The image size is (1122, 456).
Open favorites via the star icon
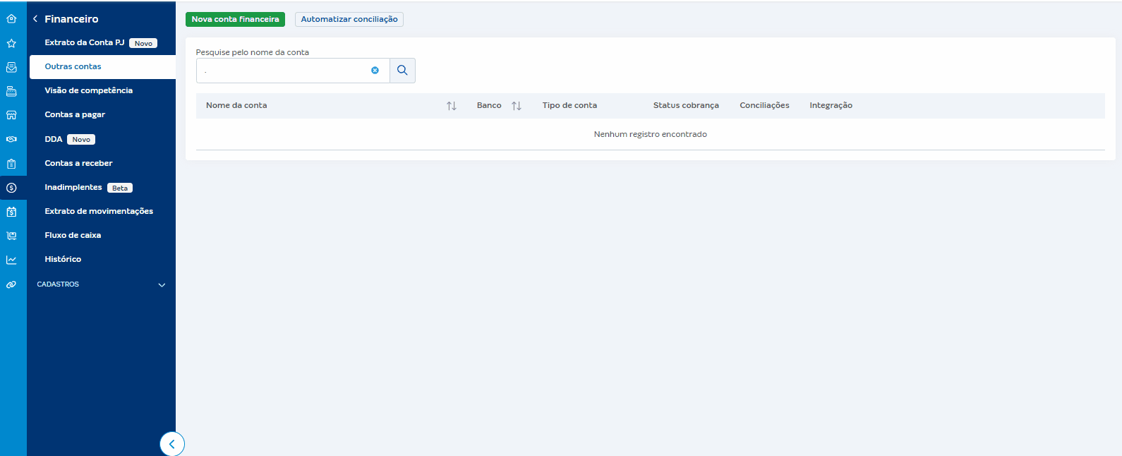pos(11,43)
